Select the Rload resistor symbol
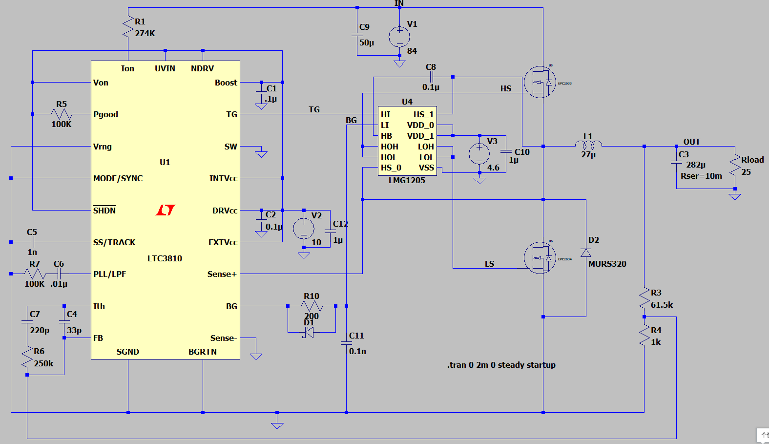Screen dimensions: 769x444 [x=735, y=166]
